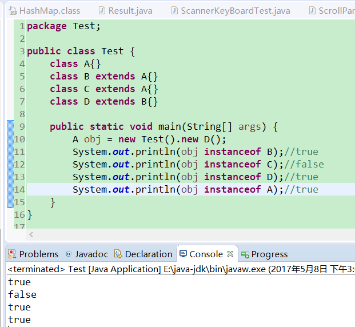Click the first 'true' console output line
The image size is (355, 327).
(x=19, y=282)
